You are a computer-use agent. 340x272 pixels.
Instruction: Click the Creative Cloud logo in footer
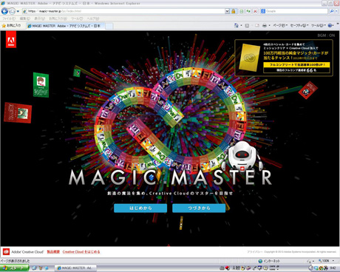click(6, 252)
